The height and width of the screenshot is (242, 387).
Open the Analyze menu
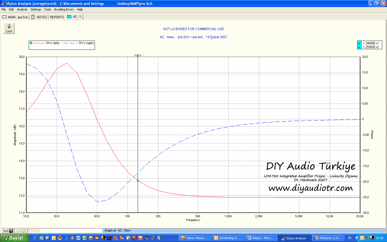pyautogui.click(x=22, y=9)
